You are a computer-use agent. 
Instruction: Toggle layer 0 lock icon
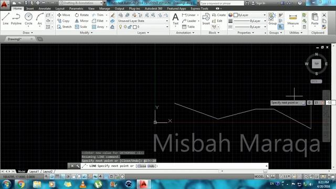click(x=130, y=27)
